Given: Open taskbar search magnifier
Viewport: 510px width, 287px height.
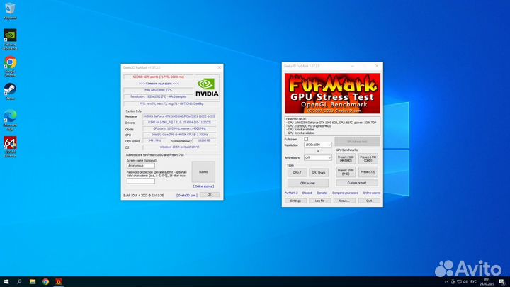Looking at the screenshot, I should pos(19,282).
